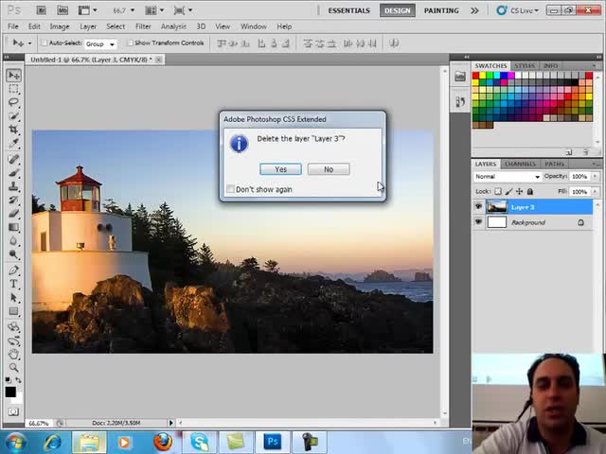This screenshot has height=454, width=606.
Task: Click the foreground black color swatch
Action: [x=10, y=392]
